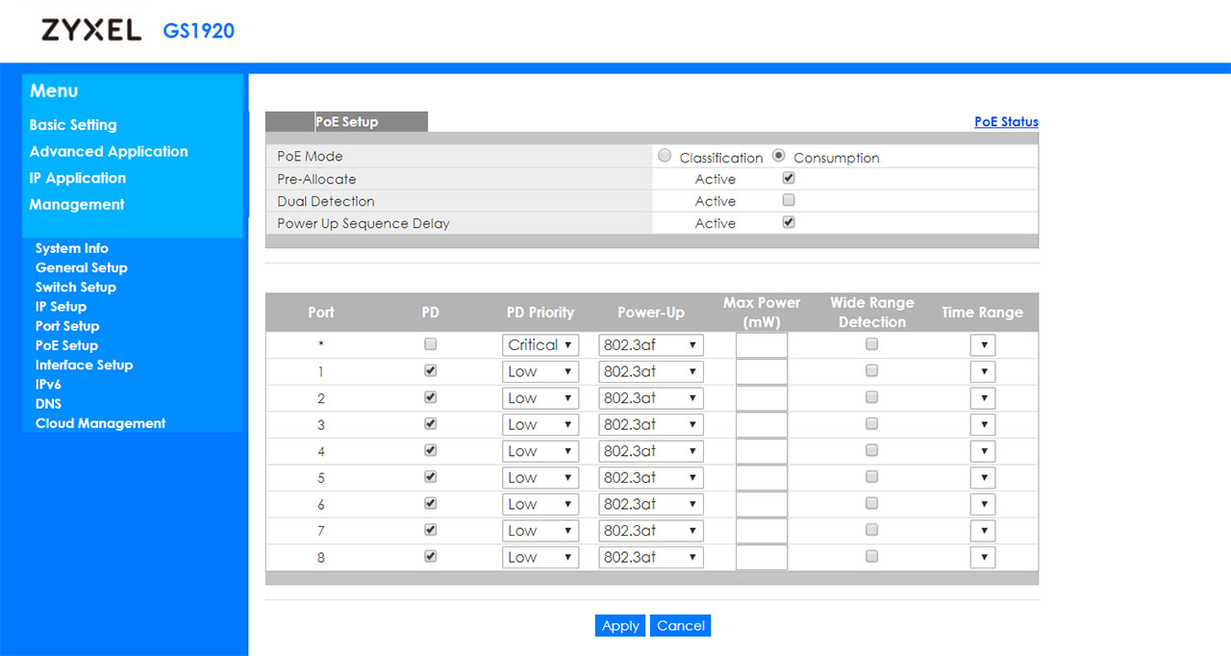This screenshot has height=656, width=1231.
Task: Click the PD Priority column header
Action: [540, 313]
